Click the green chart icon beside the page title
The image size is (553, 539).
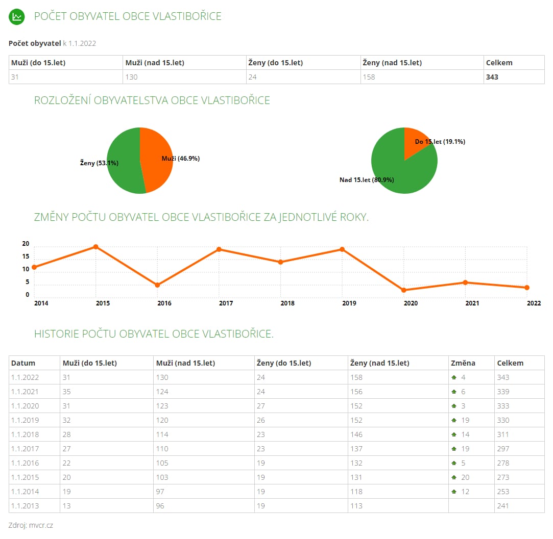pos(16,16)
